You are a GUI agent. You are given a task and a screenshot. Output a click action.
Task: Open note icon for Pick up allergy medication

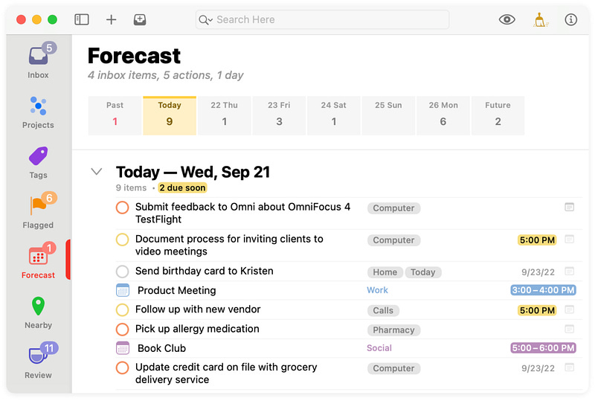click(x=569, y=330)
